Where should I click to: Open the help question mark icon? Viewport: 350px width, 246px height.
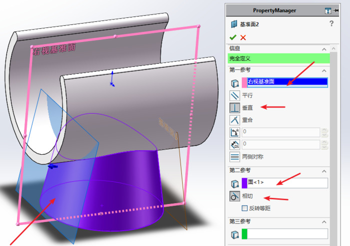click(331, 24)
